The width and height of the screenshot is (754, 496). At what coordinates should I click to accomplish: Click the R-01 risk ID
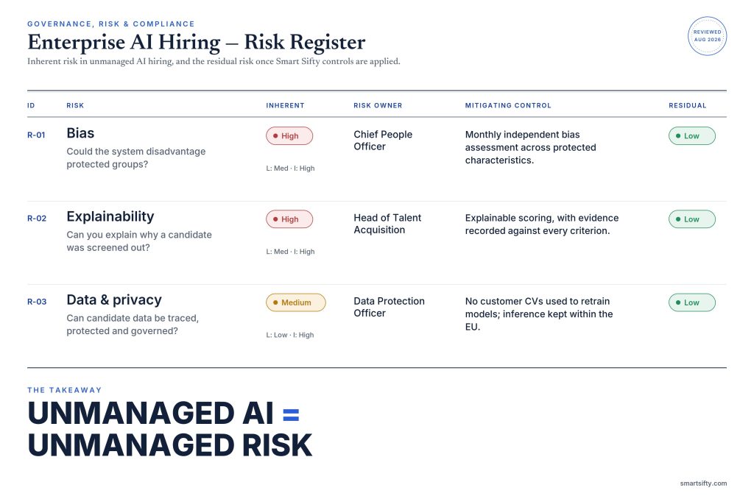[36, 135]
